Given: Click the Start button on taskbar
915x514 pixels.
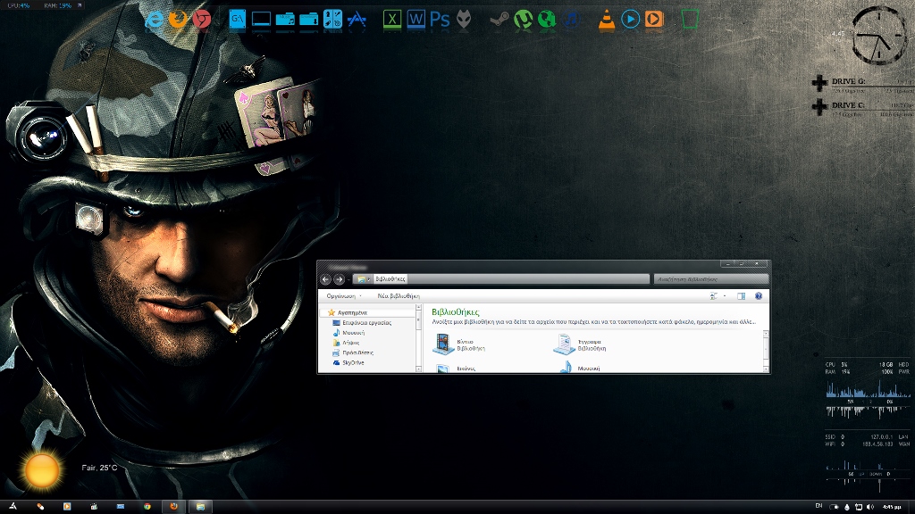Looking at the screenshot, I should pyautogui.click(x=13, y=507).
